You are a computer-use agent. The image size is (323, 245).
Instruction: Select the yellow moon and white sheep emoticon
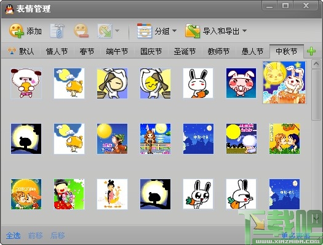tap(241, 139)
